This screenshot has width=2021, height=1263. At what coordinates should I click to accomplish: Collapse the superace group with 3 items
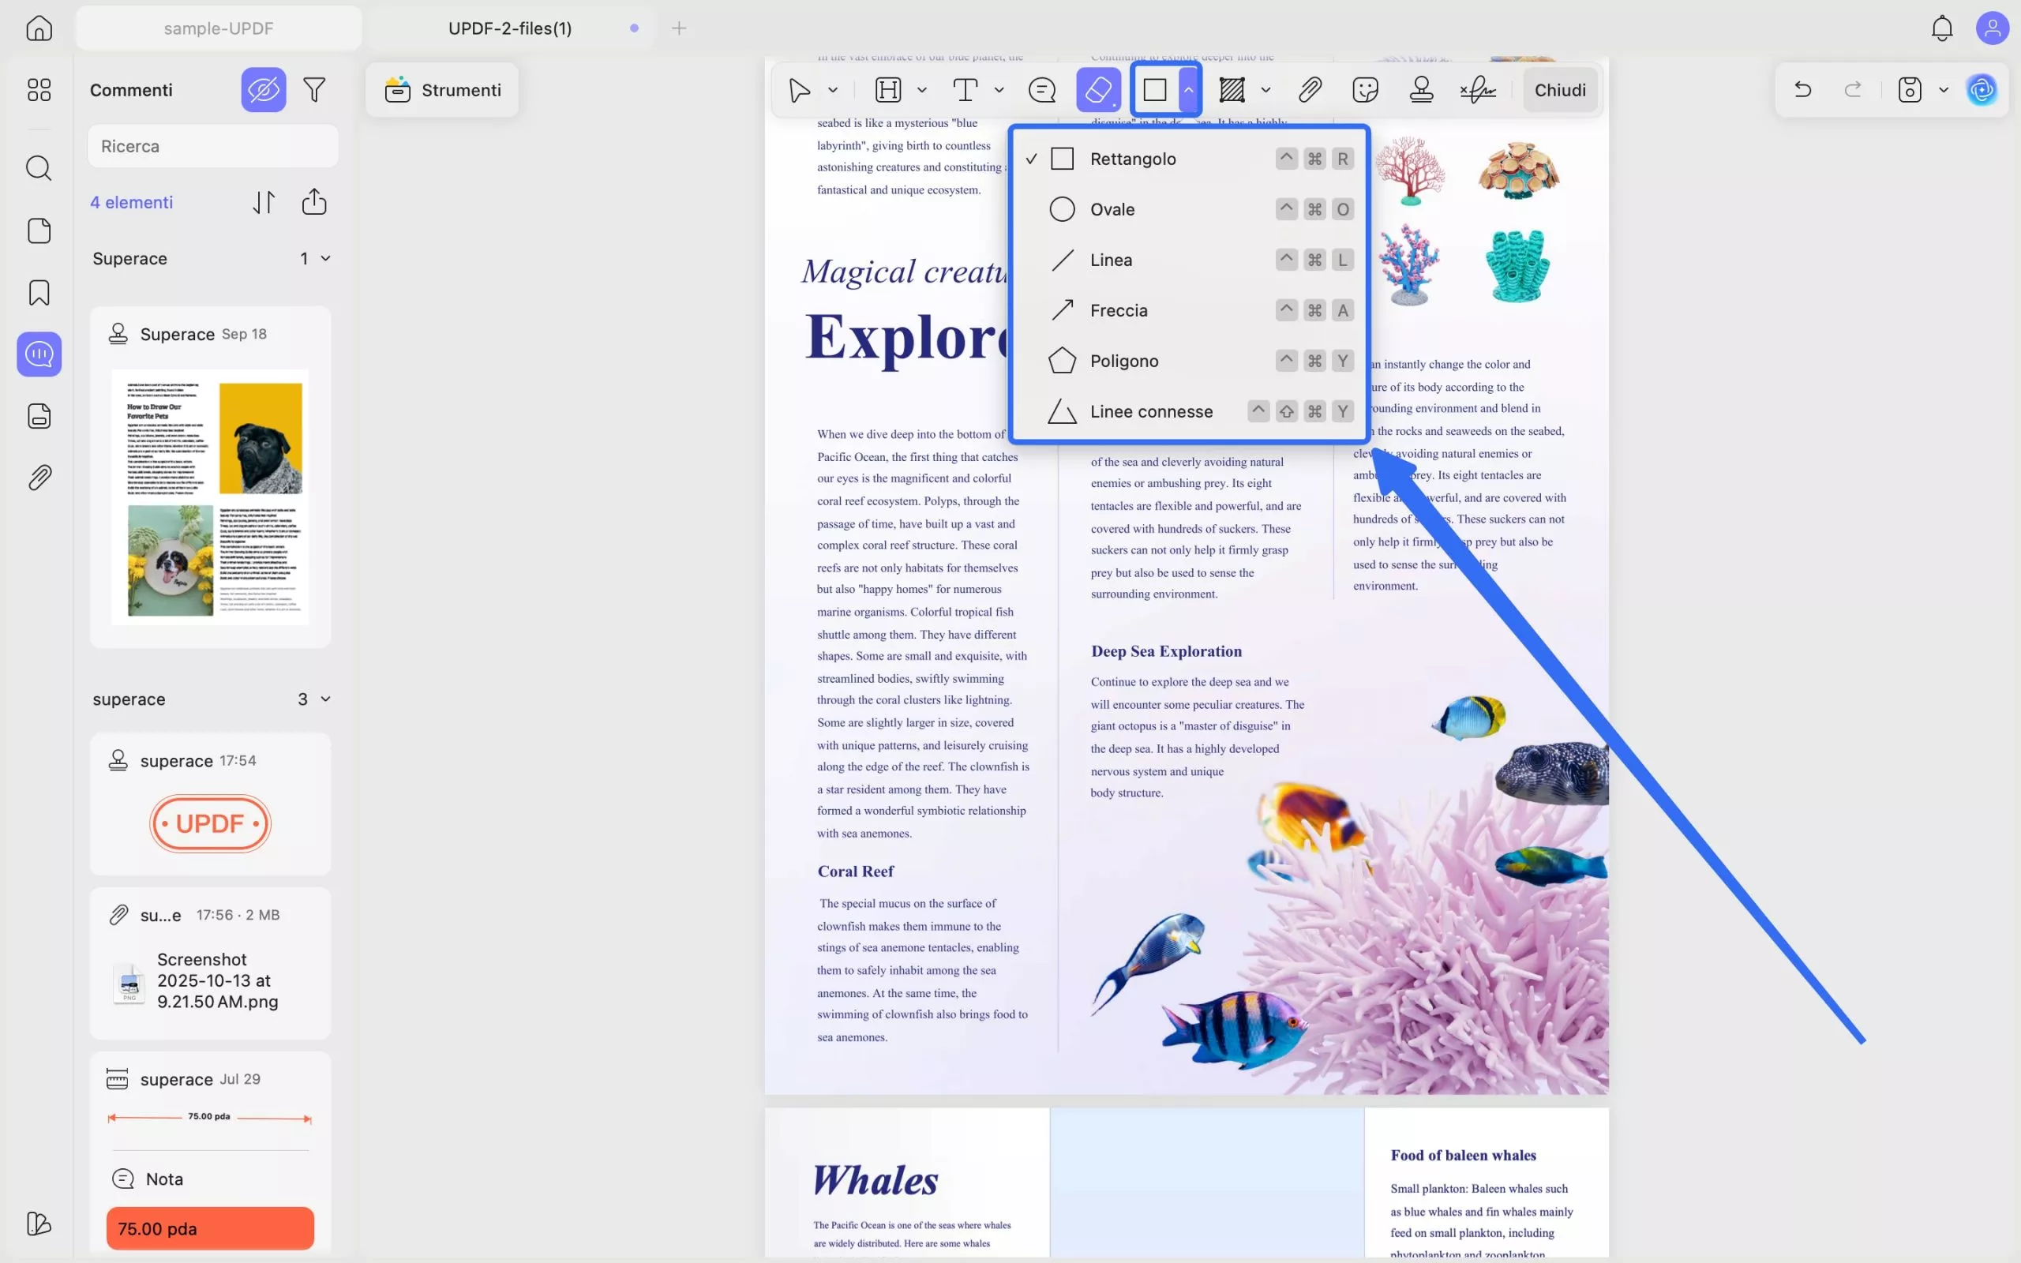click(326, 699)
